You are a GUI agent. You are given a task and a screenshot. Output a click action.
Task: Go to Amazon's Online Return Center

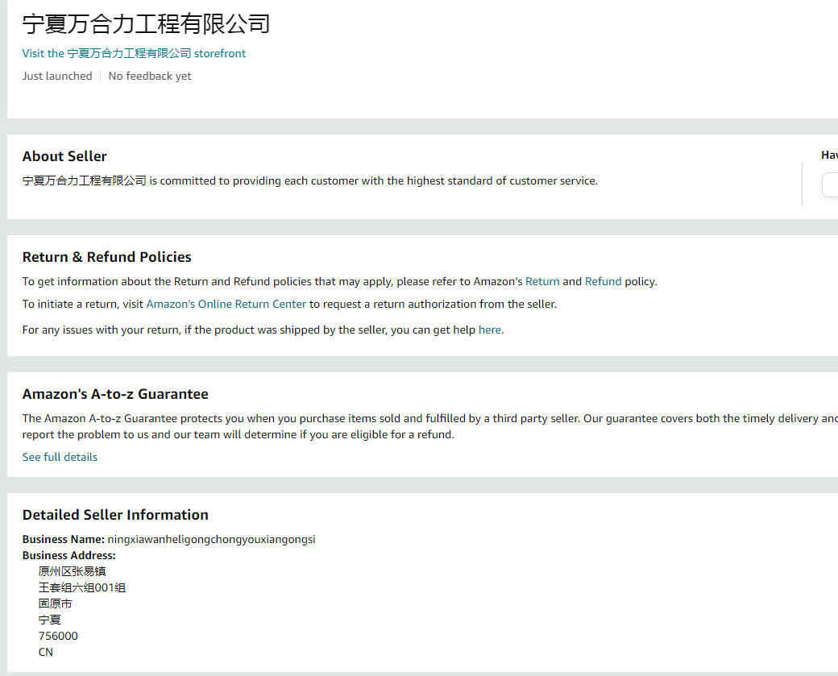pyautogui.click(x=226, y=304)
